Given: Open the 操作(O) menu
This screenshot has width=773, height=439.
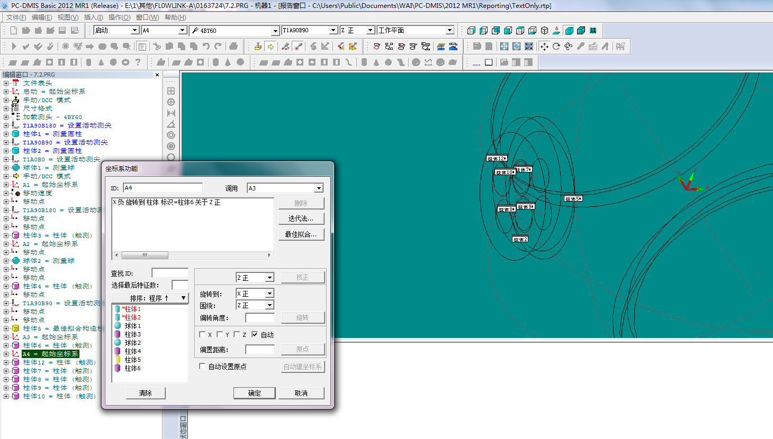Looking at the screenshot, I should pos(119,17).
